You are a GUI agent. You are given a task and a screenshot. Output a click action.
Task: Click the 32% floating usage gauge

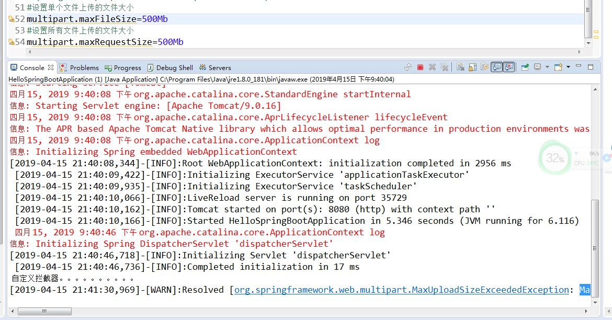(x=554, y=158)
